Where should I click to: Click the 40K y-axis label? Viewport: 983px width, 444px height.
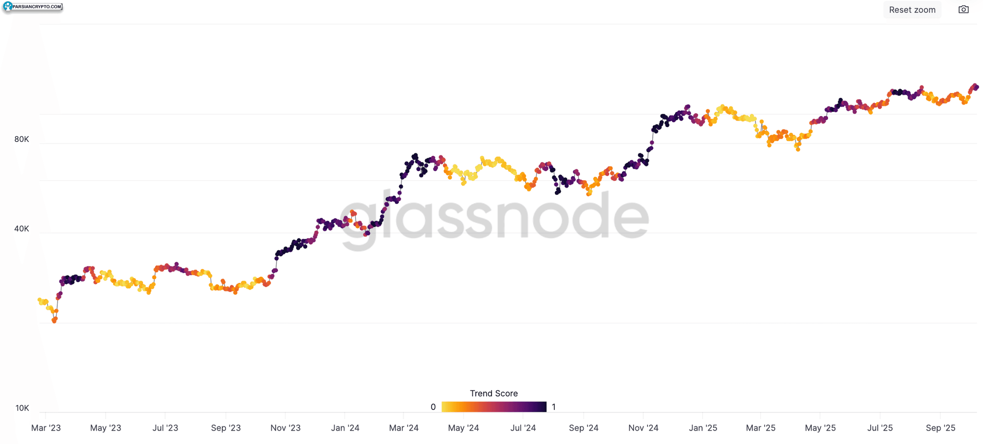(x=22, y=229)
